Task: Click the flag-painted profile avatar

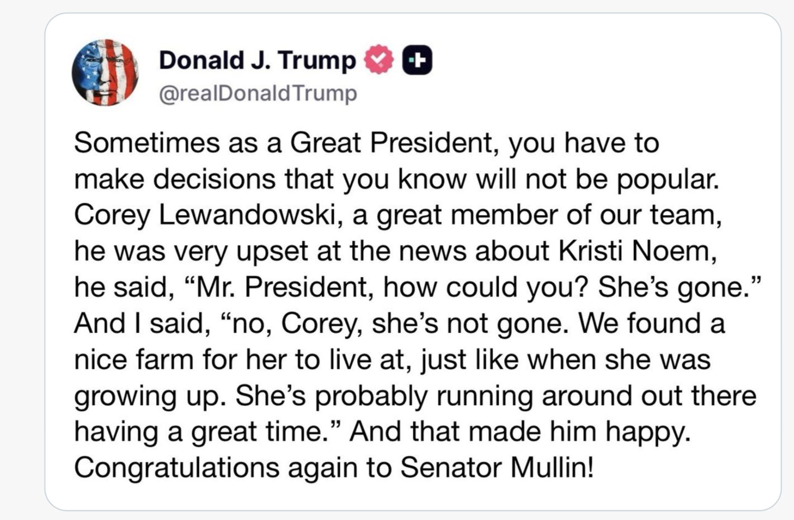Action: (105, 73)
